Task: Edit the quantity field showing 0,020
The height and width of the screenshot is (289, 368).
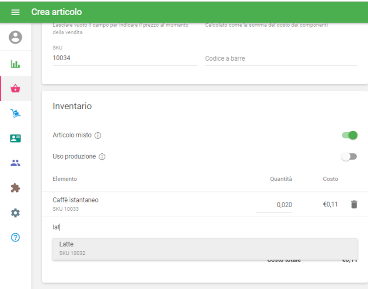Action: coord(275,205)
